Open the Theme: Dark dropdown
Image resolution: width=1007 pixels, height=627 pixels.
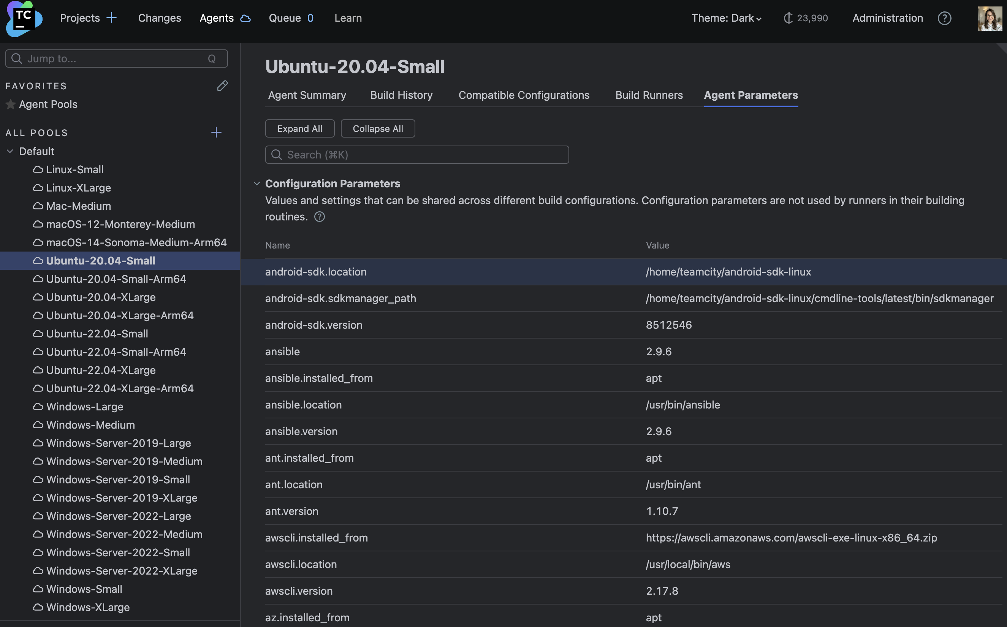point(725,18)
